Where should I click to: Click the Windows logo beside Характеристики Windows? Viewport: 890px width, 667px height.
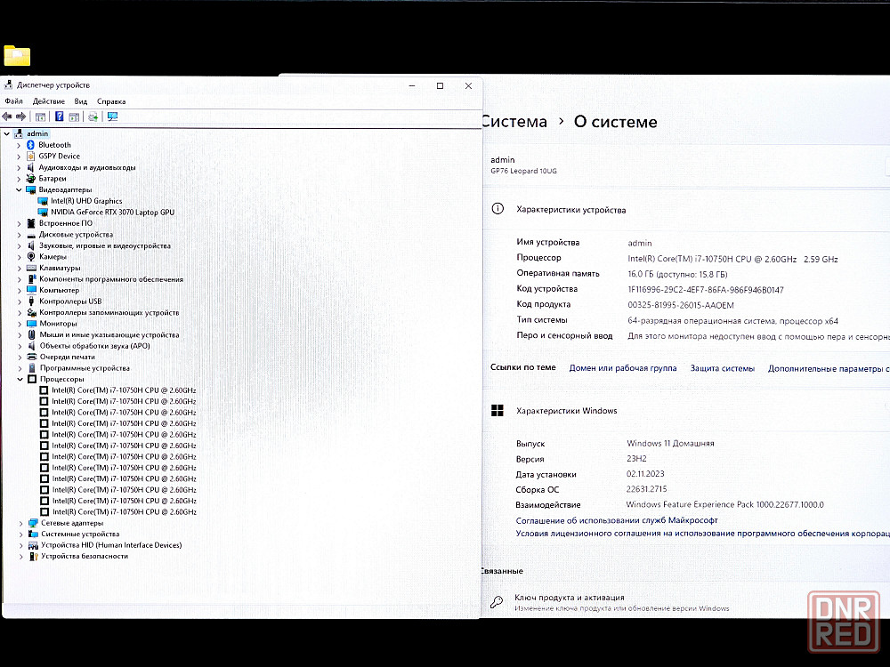(x=498, y=411)
